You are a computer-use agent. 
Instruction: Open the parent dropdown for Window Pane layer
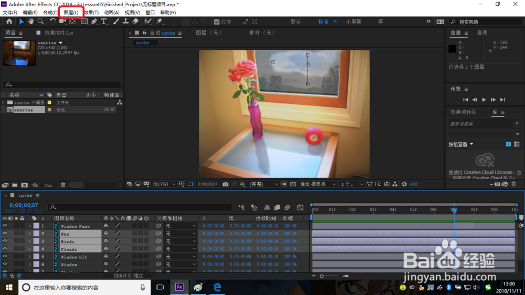(x=181, y=226)
